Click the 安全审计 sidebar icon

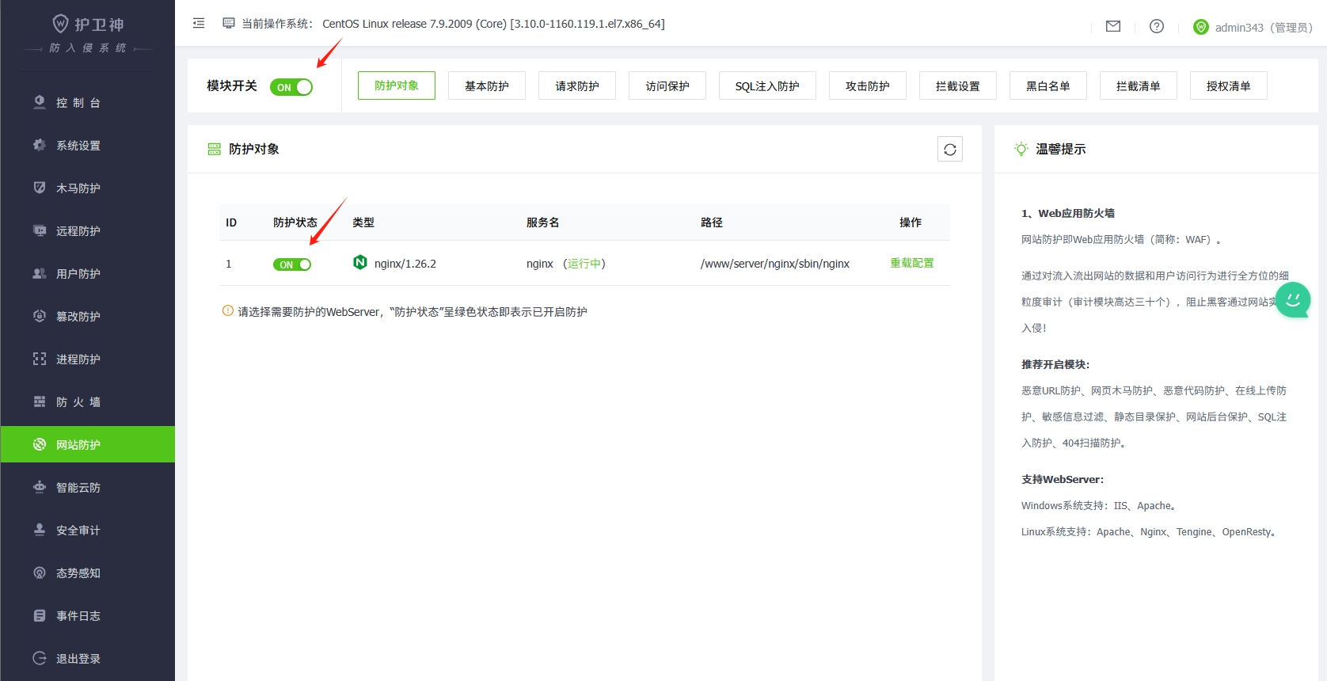(x=40, y=530)
